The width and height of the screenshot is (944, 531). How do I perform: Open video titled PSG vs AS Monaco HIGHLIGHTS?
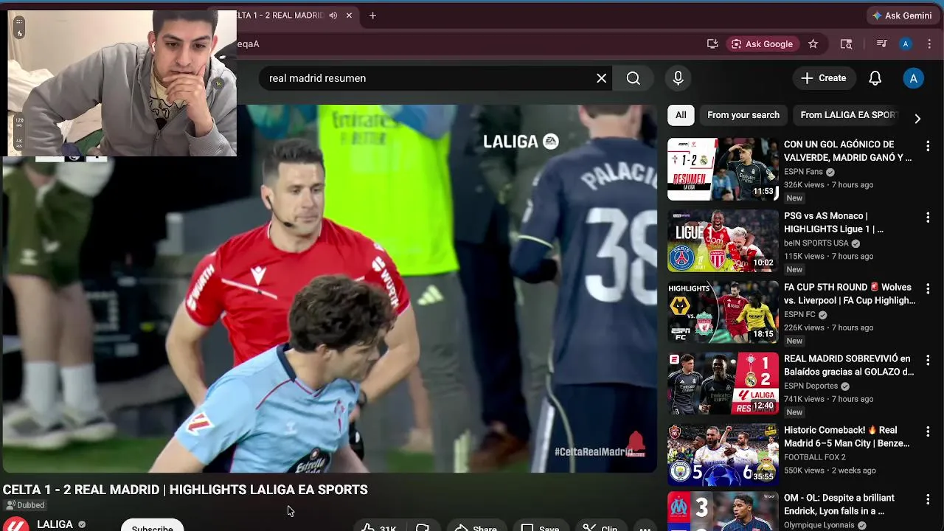coord(833,223)
